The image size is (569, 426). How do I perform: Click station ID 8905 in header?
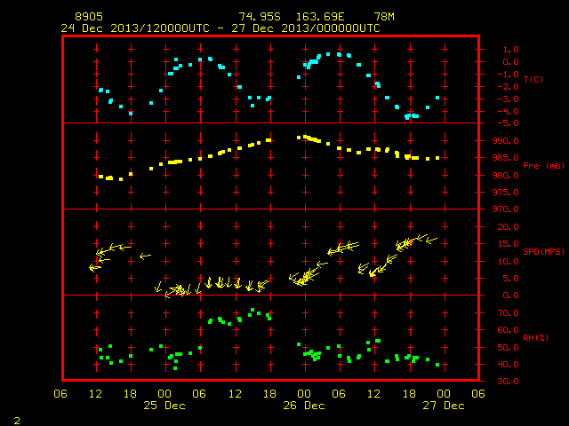[x=89, y=17]
